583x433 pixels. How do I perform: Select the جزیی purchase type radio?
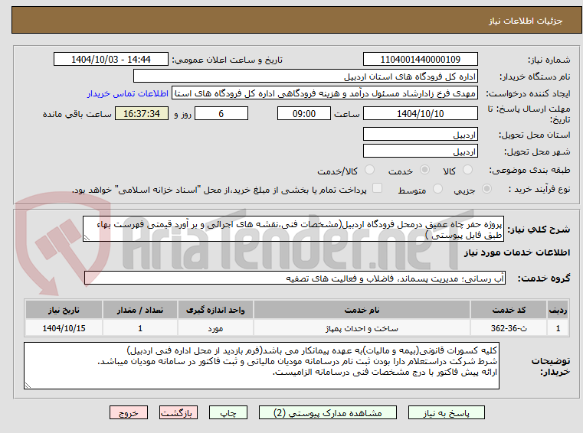[x=486, y=189]
